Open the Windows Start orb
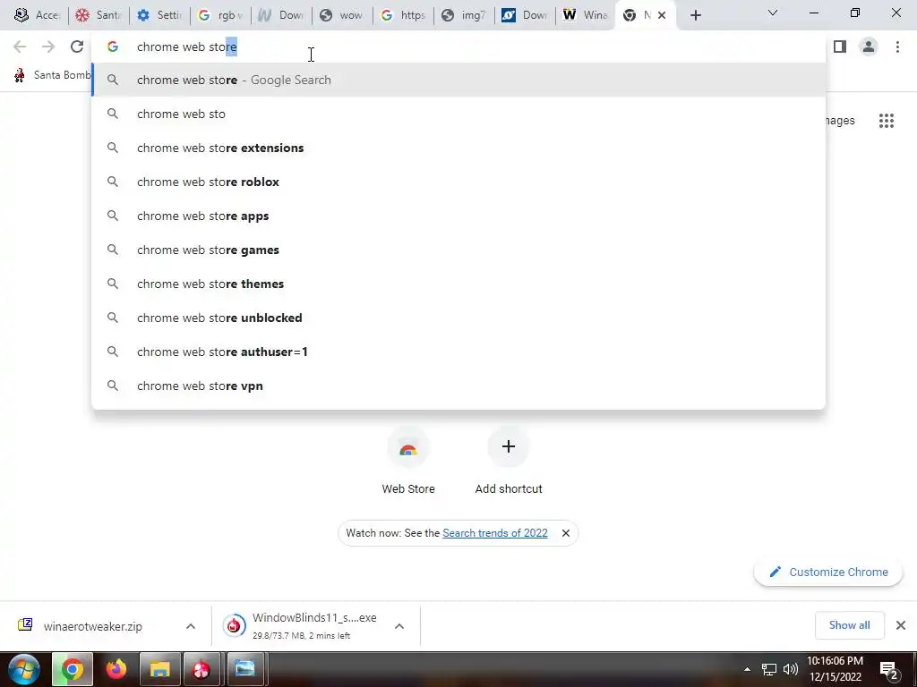This screenshot has height=687, width=917. point(22,669)
